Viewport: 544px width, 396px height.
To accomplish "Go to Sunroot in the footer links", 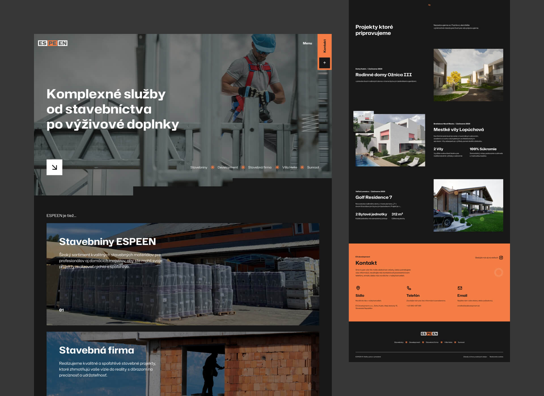I will pyautogui.click(x=461, y=342).
